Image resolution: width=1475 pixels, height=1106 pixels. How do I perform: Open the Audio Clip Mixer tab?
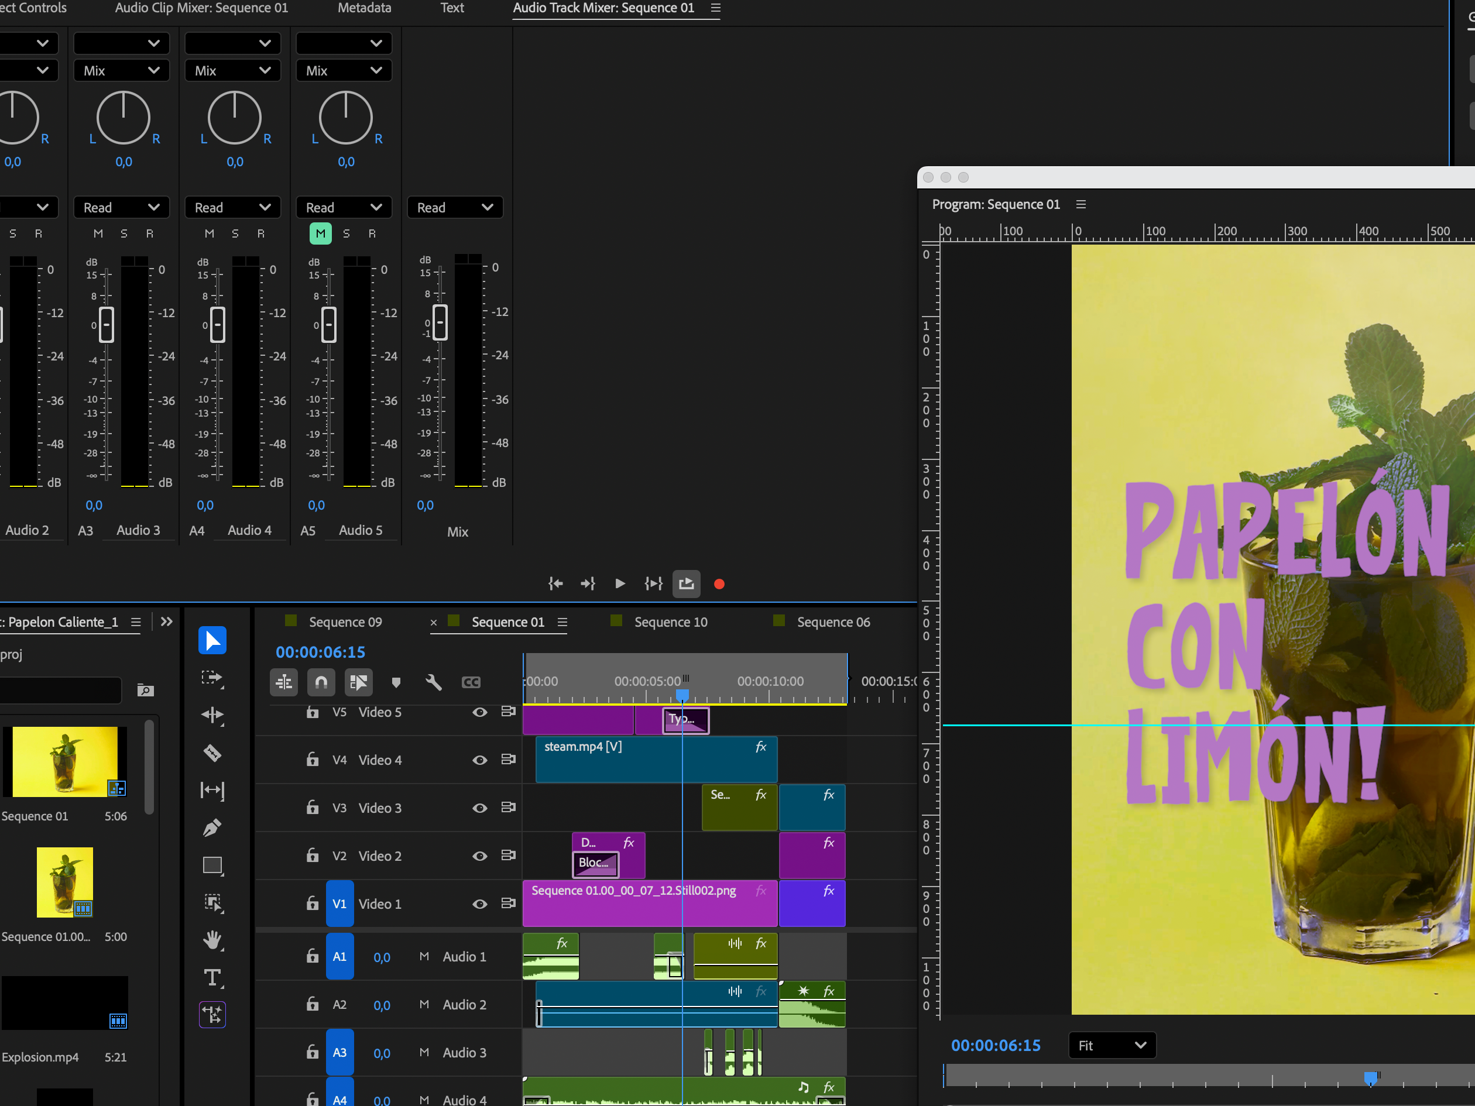tap(201, 8)
